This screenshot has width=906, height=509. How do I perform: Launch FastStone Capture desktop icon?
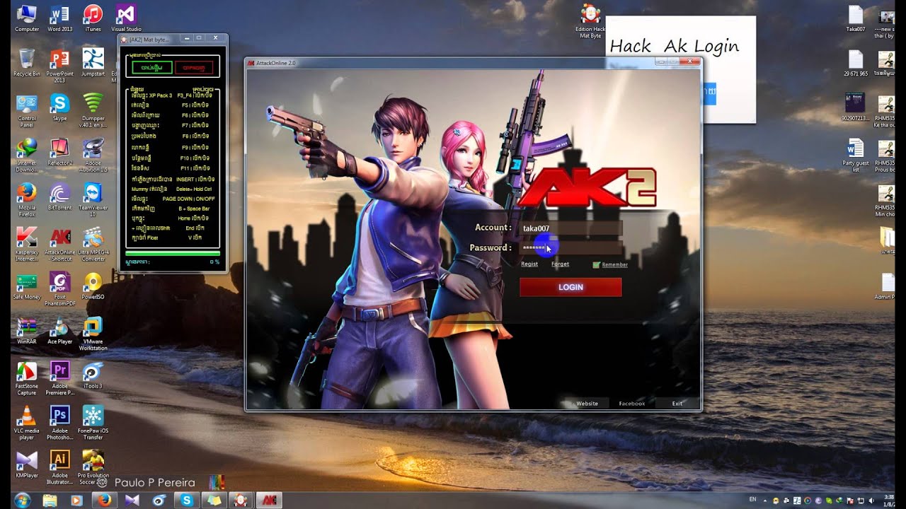tap(27, 379)
